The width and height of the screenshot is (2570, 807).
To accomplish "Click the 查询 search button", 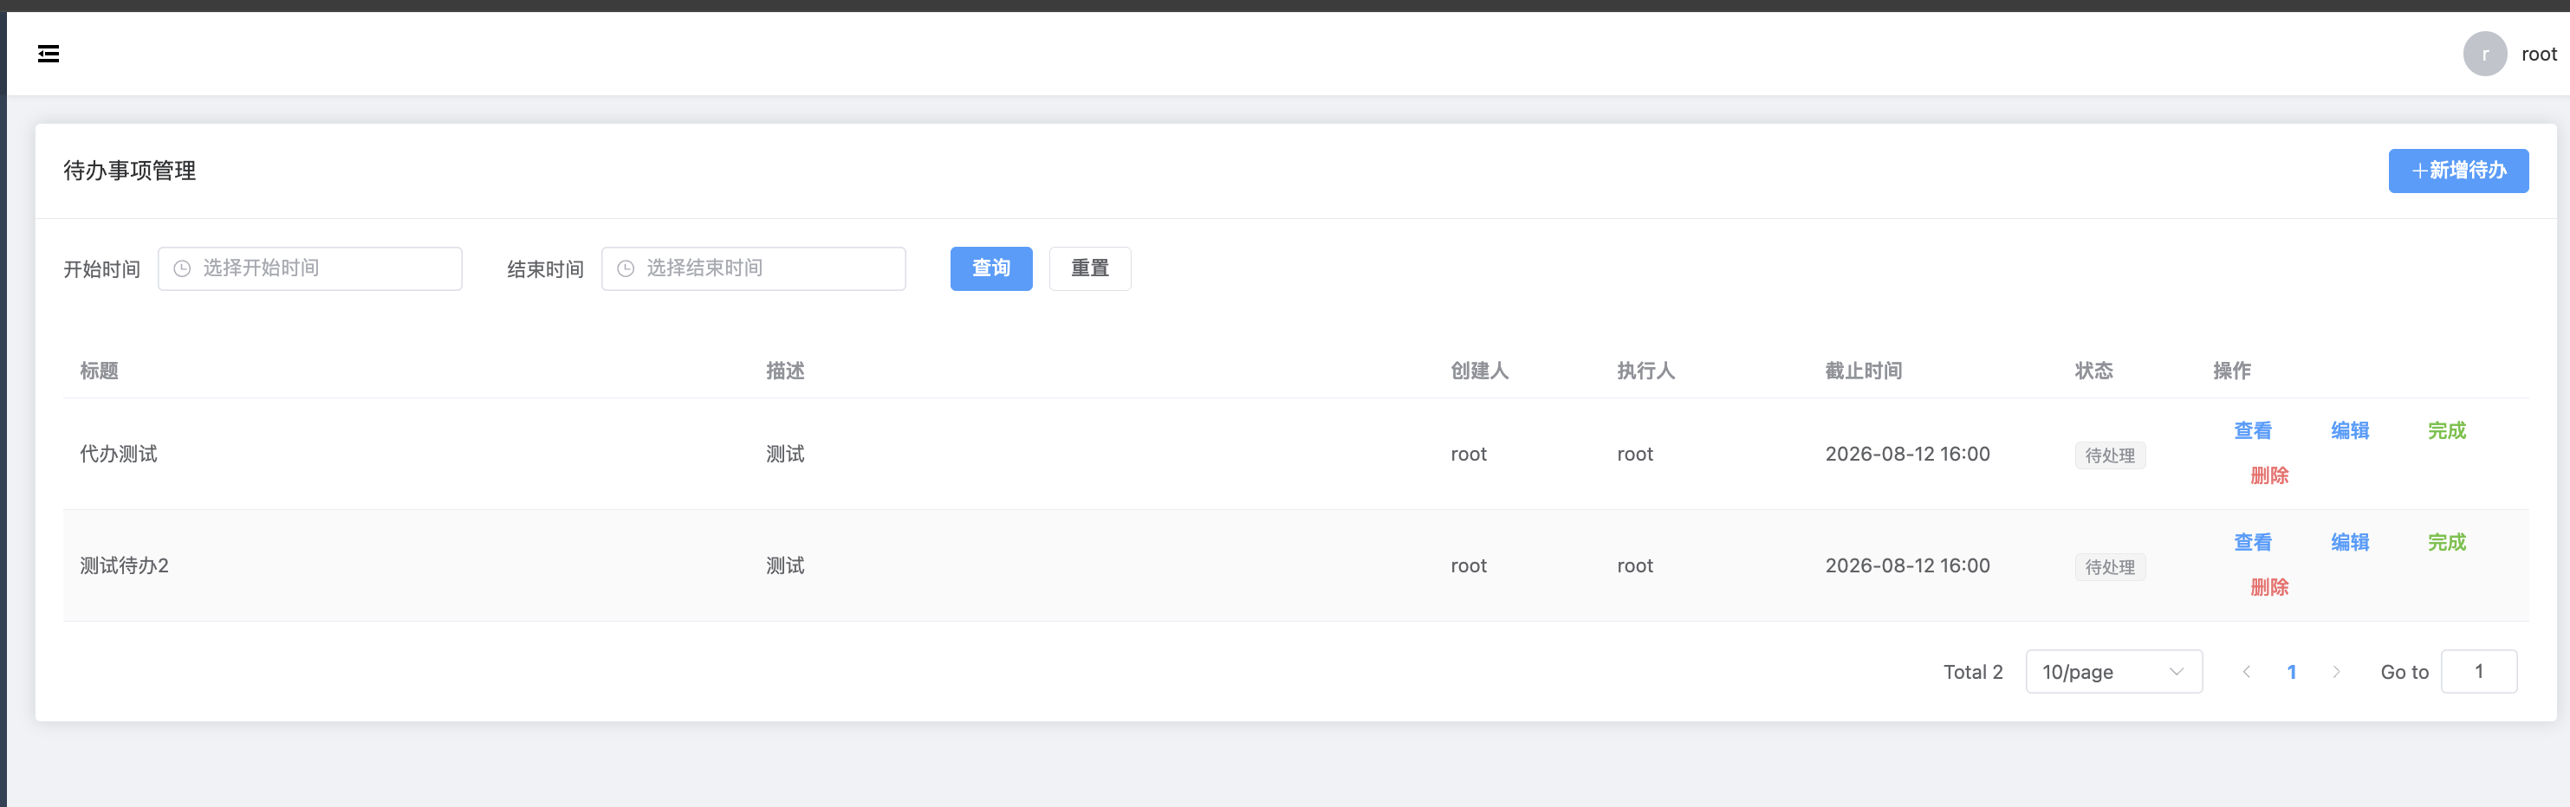I will pos(990,268).
